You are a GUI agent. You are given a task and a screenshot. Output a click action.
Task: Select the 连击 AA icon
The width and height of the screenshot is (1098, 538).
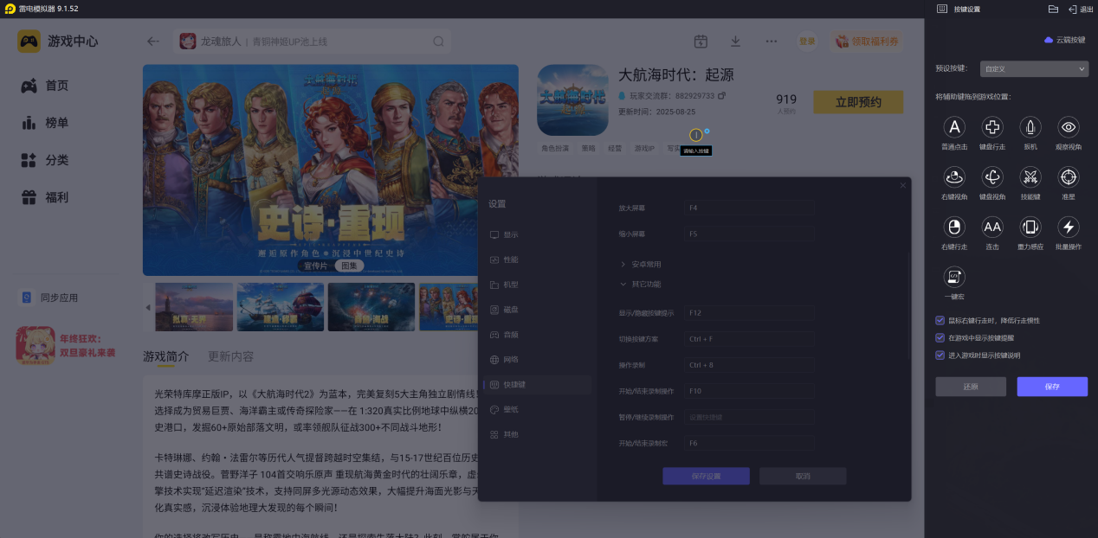pyautogui.click(x=992, y=227)
